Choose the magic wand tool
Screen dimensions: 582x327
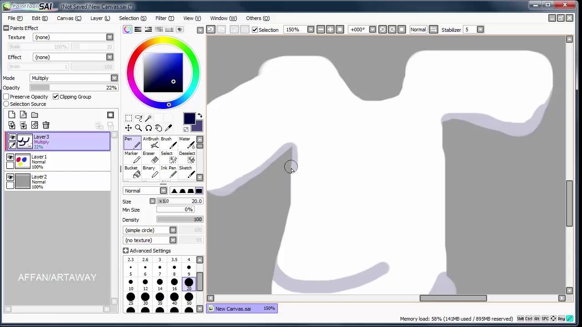[149, 118]
